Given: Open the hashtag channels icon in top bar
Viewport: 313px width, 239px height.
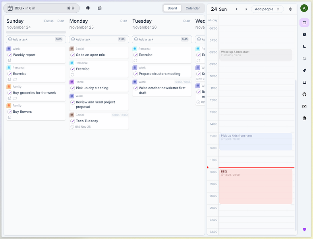Looking at the screenshot, I should tap(88, 8).
